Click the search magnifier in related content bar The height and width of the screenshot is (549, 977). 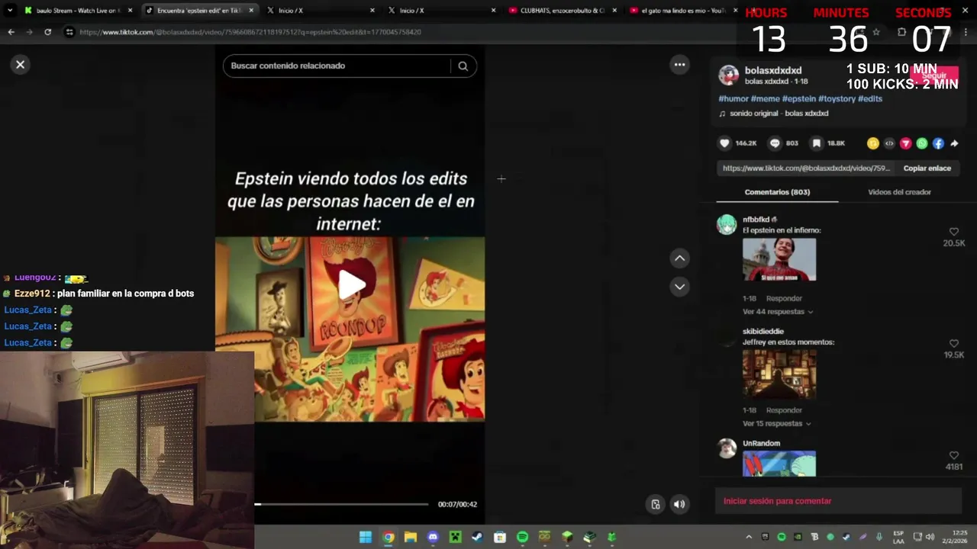coord(463,66)
